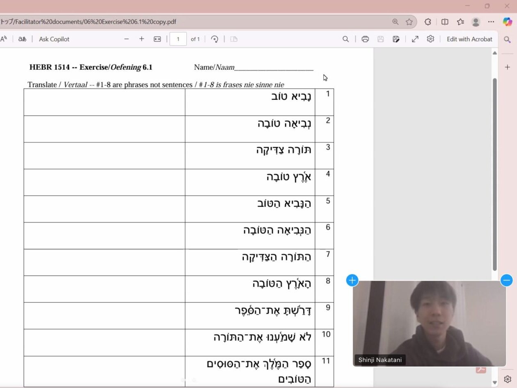This screenshot has width=517, height=388.
Task: Click the zoom in plus icon
Action: [x=142, y=39]
